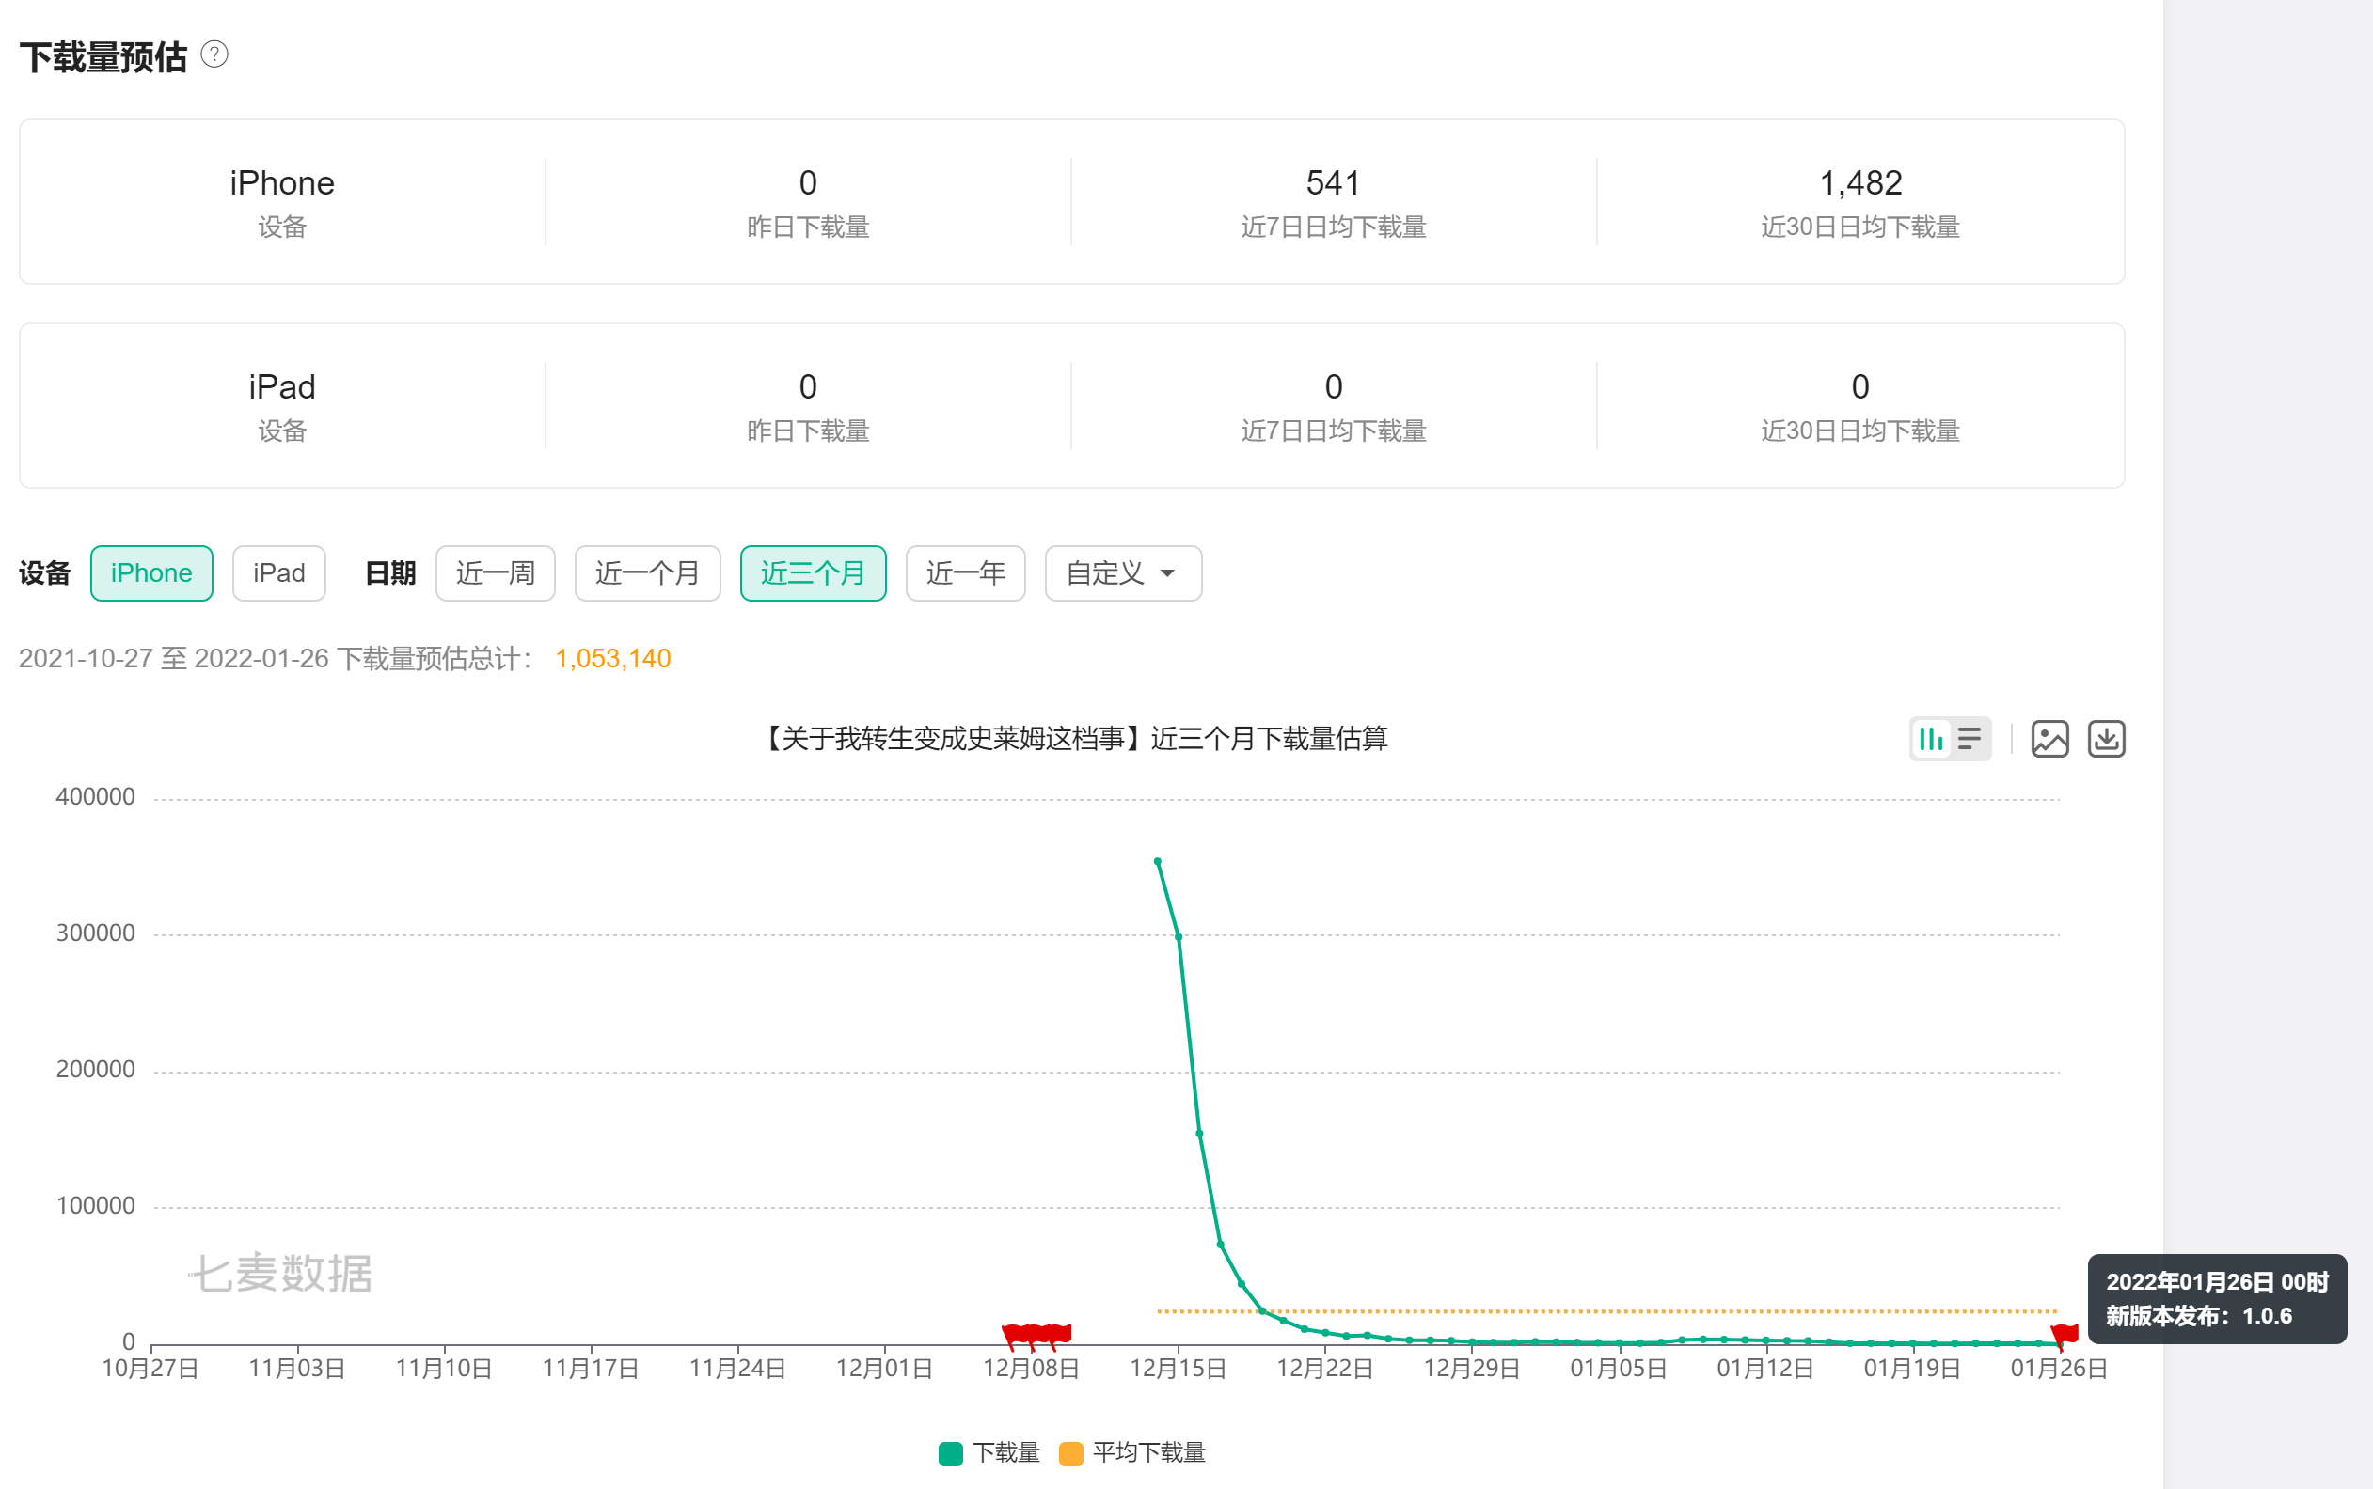The height and width of the screenshot is (1489, 2373).
Task: Switch to bar chart view icon
Action: pyautogui.click(x=1931, y=739)
